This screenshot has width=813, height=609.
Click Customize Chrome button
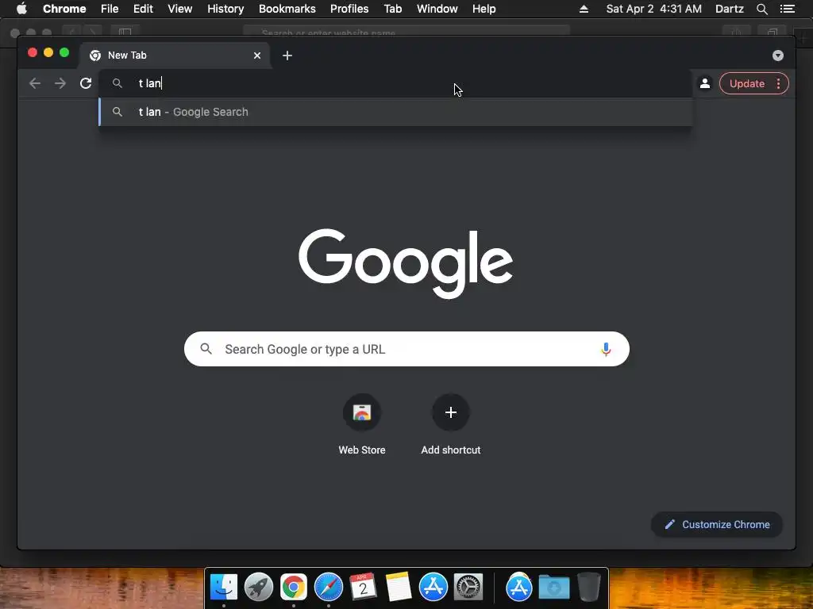pyautogui.click(x=717, y=525)
